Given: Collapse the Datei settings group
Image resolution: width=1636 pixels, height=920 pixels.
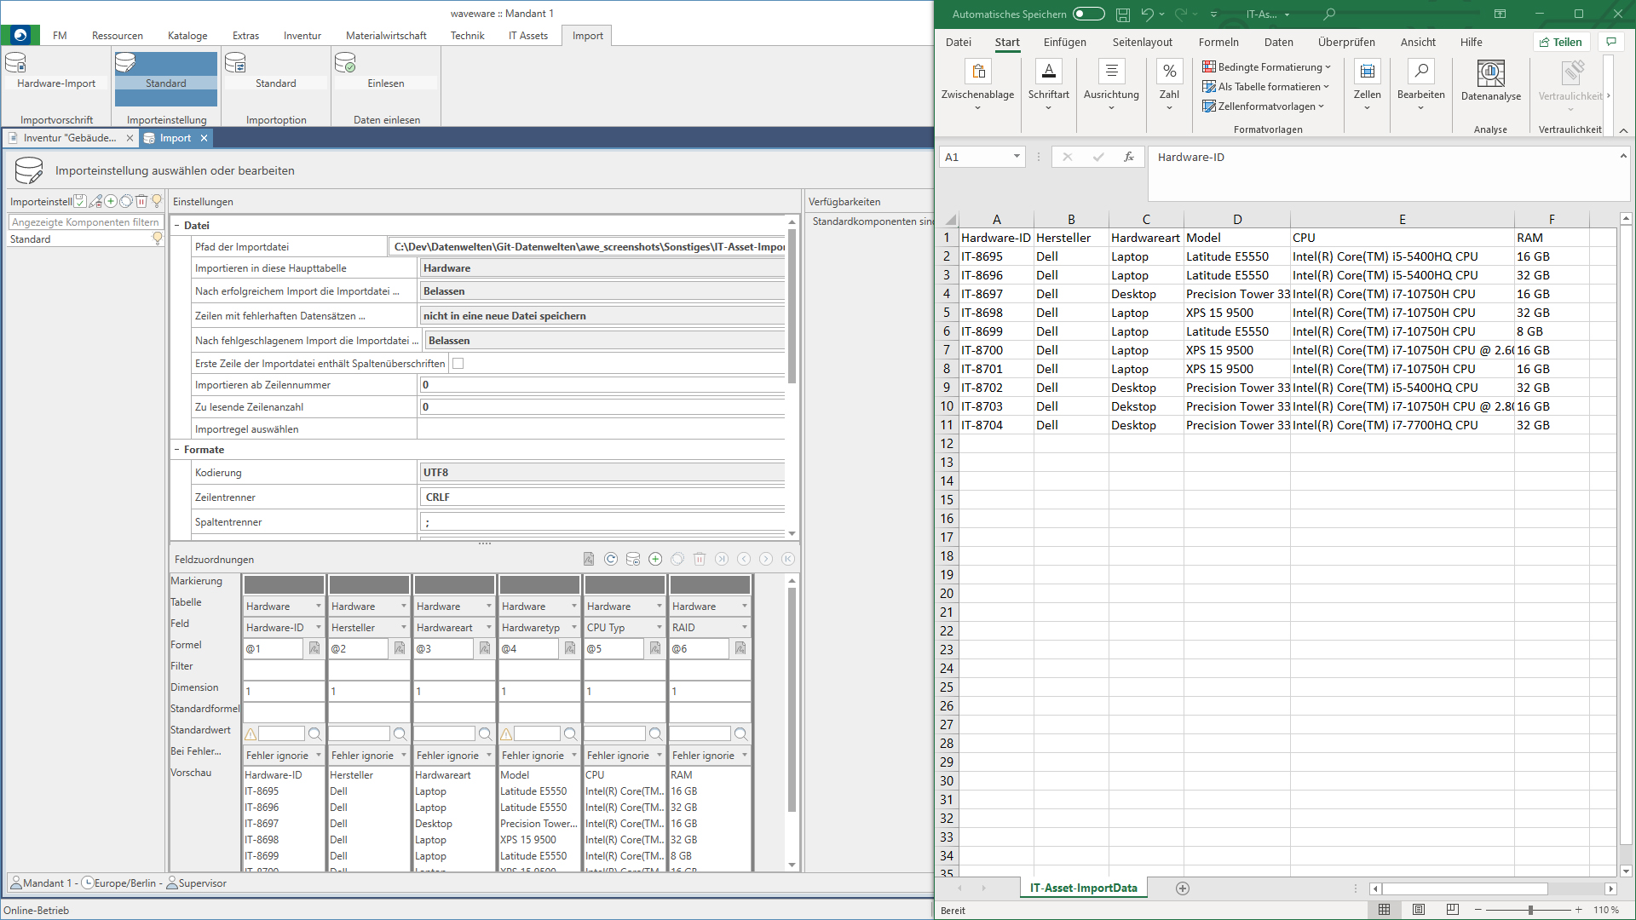Looking at the screenshot, I should pyautogui.click(x=177, y=226).
